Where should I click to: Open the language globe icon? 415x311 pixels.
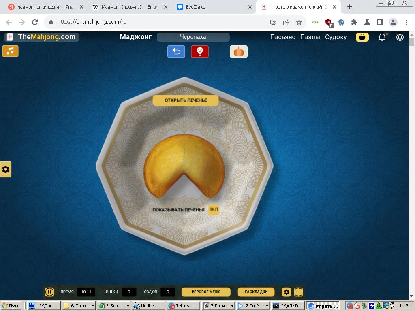coord(400,37)
